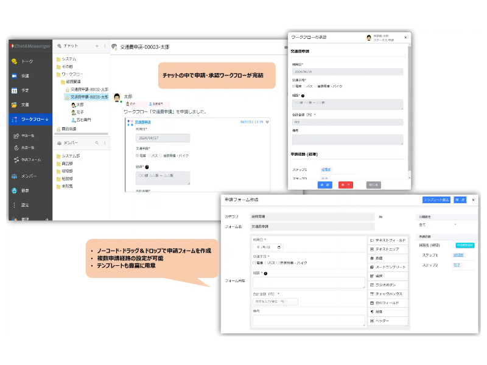
Task: Collapse chat message with double-chevron icon
Action: [x=267, y=122]
